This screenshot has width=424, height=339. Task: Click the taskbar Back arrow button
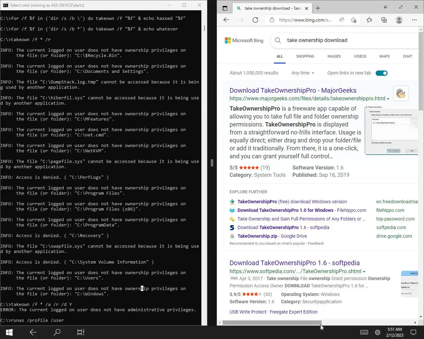(33, 332)
